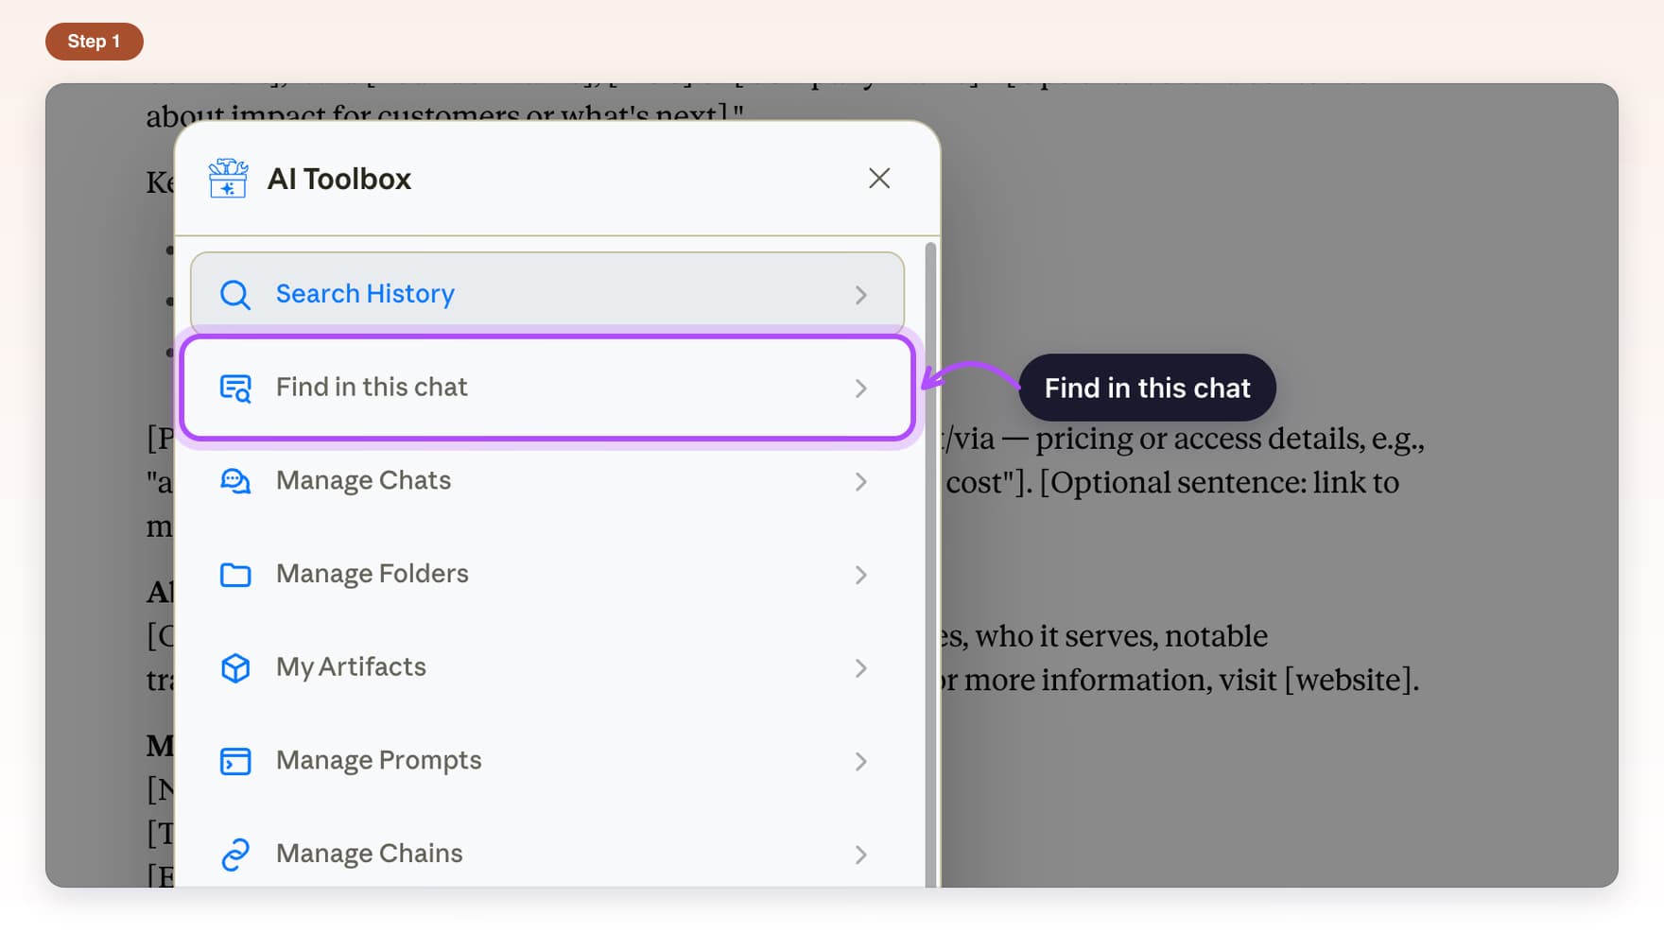Click the Manage Folders folder icon
This screenshot has height=933, width=1664.
pyautogui.click(x=235, y=575)
